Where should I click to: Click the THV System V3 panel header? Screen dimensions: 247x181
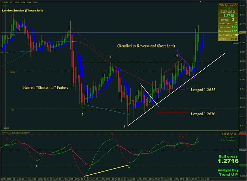tap(228, 6)
